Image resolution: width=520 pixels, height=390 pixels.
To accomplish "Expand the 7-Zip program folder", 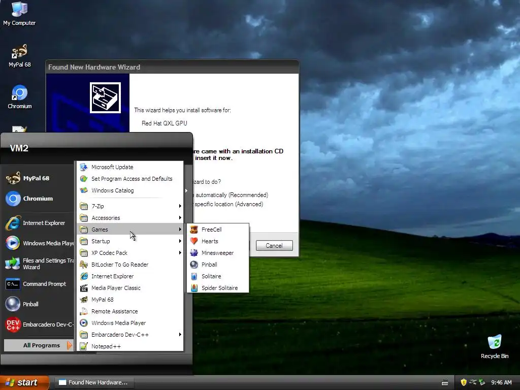I will tap(130, 206).
